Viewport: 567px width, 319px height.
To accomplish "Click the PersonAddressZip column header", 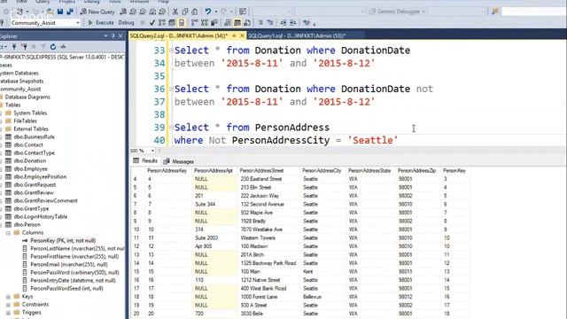I will pyautogui.click(x=416, y=171).
